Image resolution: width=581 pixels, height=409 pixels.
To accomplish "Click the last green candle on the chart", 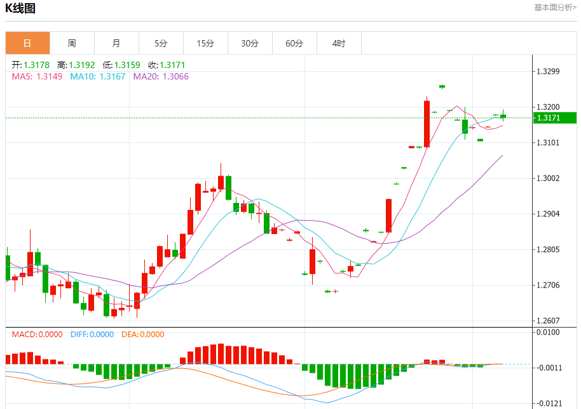I will (x=503, y=116).
